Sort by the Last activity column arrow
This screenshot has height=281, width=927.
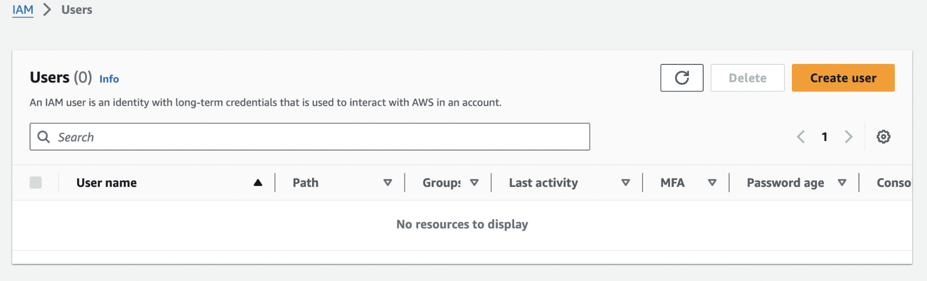(x=626, y=183)
